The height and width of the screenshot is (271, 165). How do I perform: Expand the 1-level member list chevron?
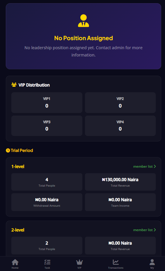point(155,167)
